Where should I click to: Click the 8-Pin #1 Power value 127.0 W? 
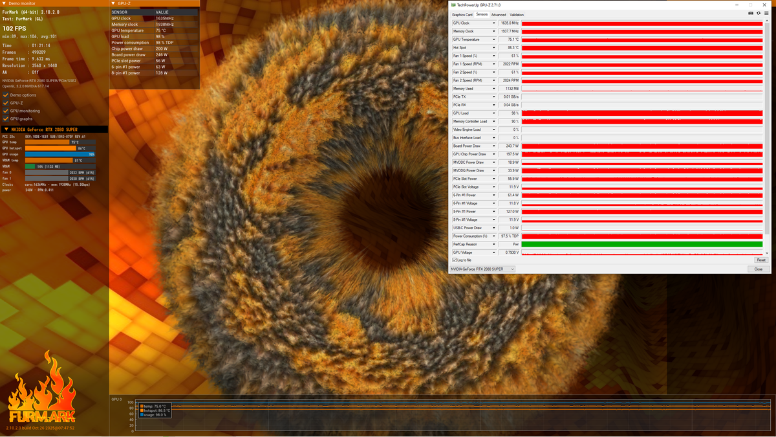(510, 211)
